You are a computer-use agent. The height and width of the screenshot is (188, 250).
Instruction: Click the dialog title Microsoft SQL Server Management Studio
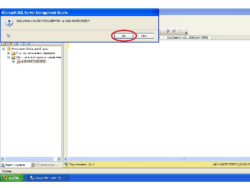(x=35, y=13)
